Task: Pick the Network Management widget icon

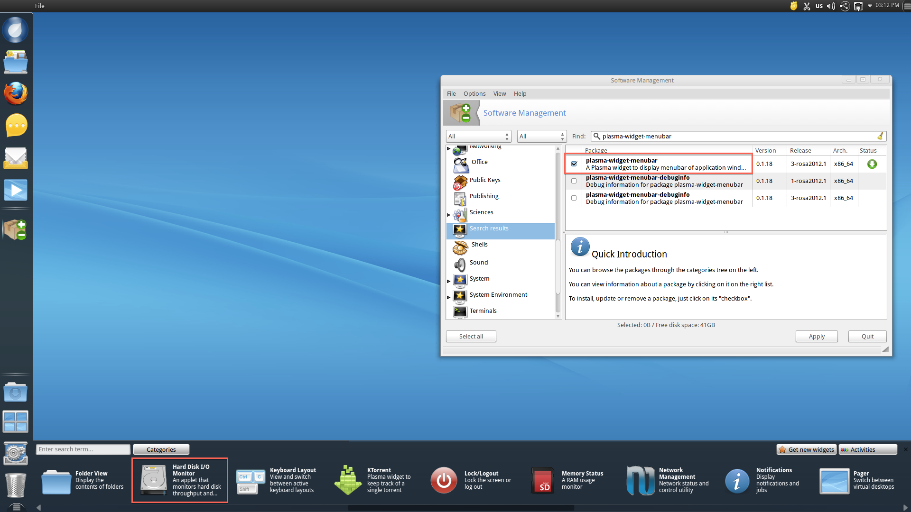Action: point(640,480)
